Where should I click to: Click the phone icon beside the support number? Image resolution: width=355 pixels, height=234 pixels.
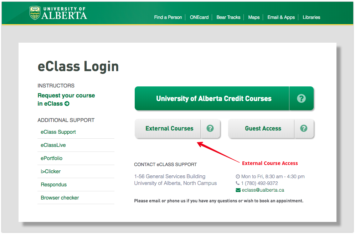237,183
